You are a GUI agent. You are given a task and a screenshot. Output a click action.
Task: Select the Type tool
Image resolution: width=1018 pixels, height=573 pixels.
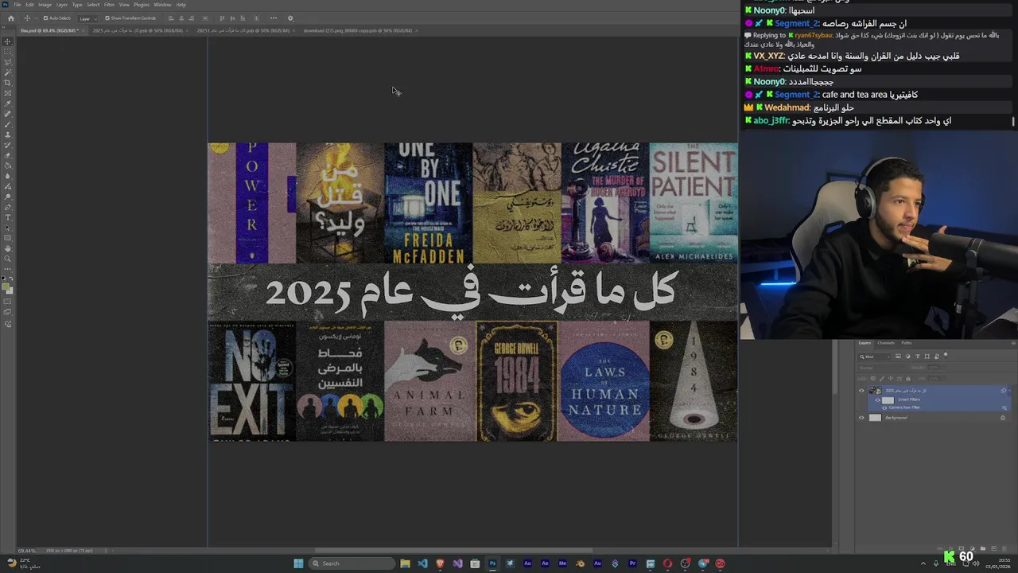(x=8, y=217)
